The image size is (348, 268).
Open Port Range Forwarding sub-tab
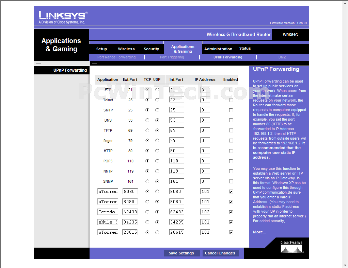116,57
